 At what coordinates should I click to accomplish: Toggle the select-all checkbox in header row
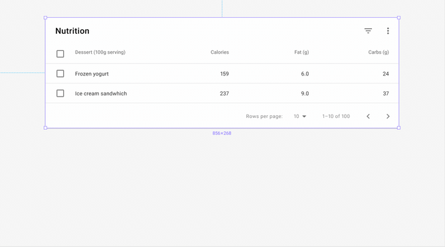pyautogui.click(x=60, y=54)
